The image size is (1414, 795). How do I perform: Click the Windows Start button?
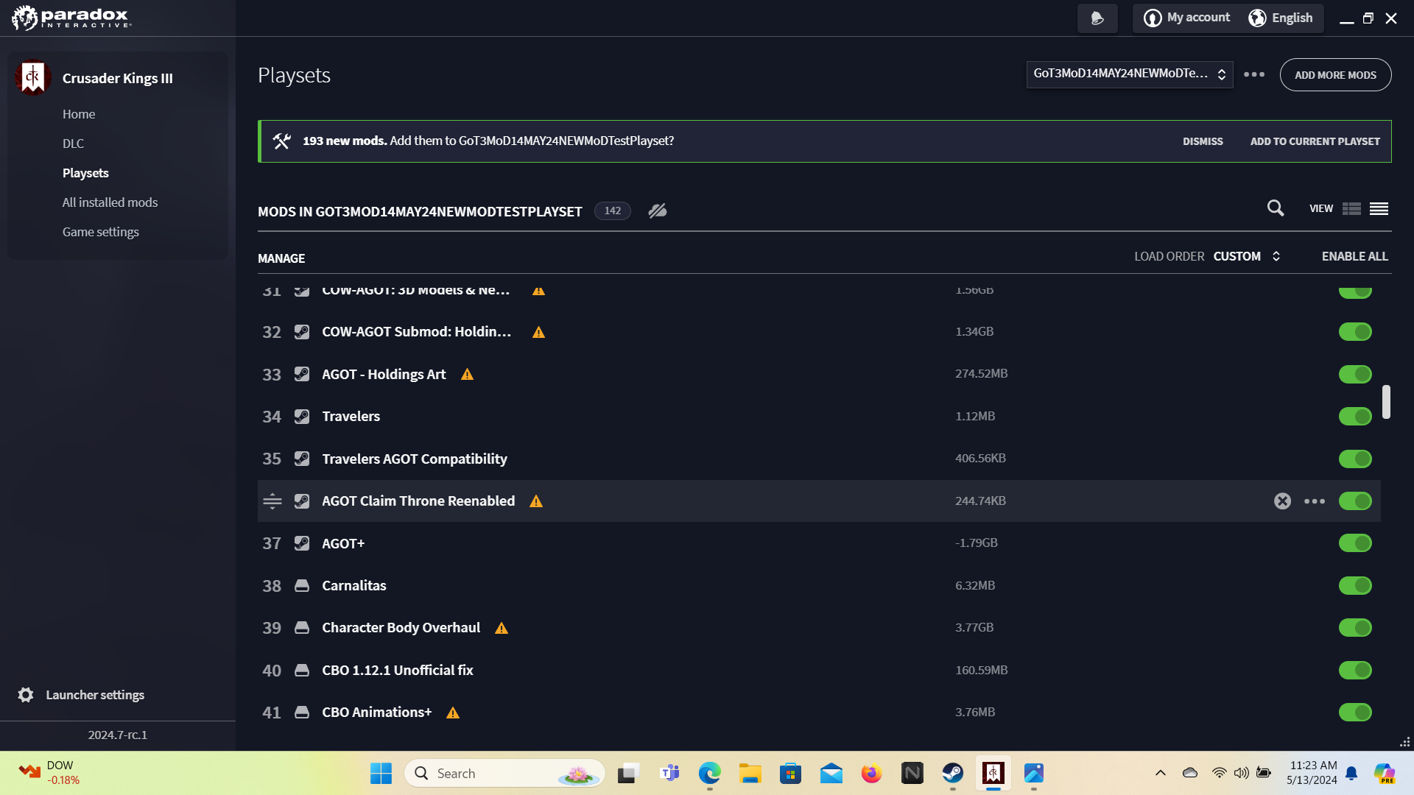381,773
